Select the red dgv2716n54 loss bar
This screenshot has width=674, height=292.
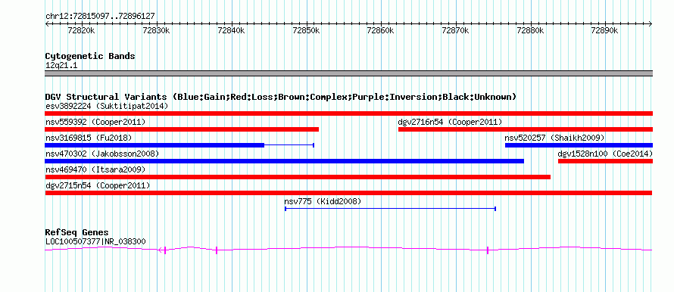[526, 129]
